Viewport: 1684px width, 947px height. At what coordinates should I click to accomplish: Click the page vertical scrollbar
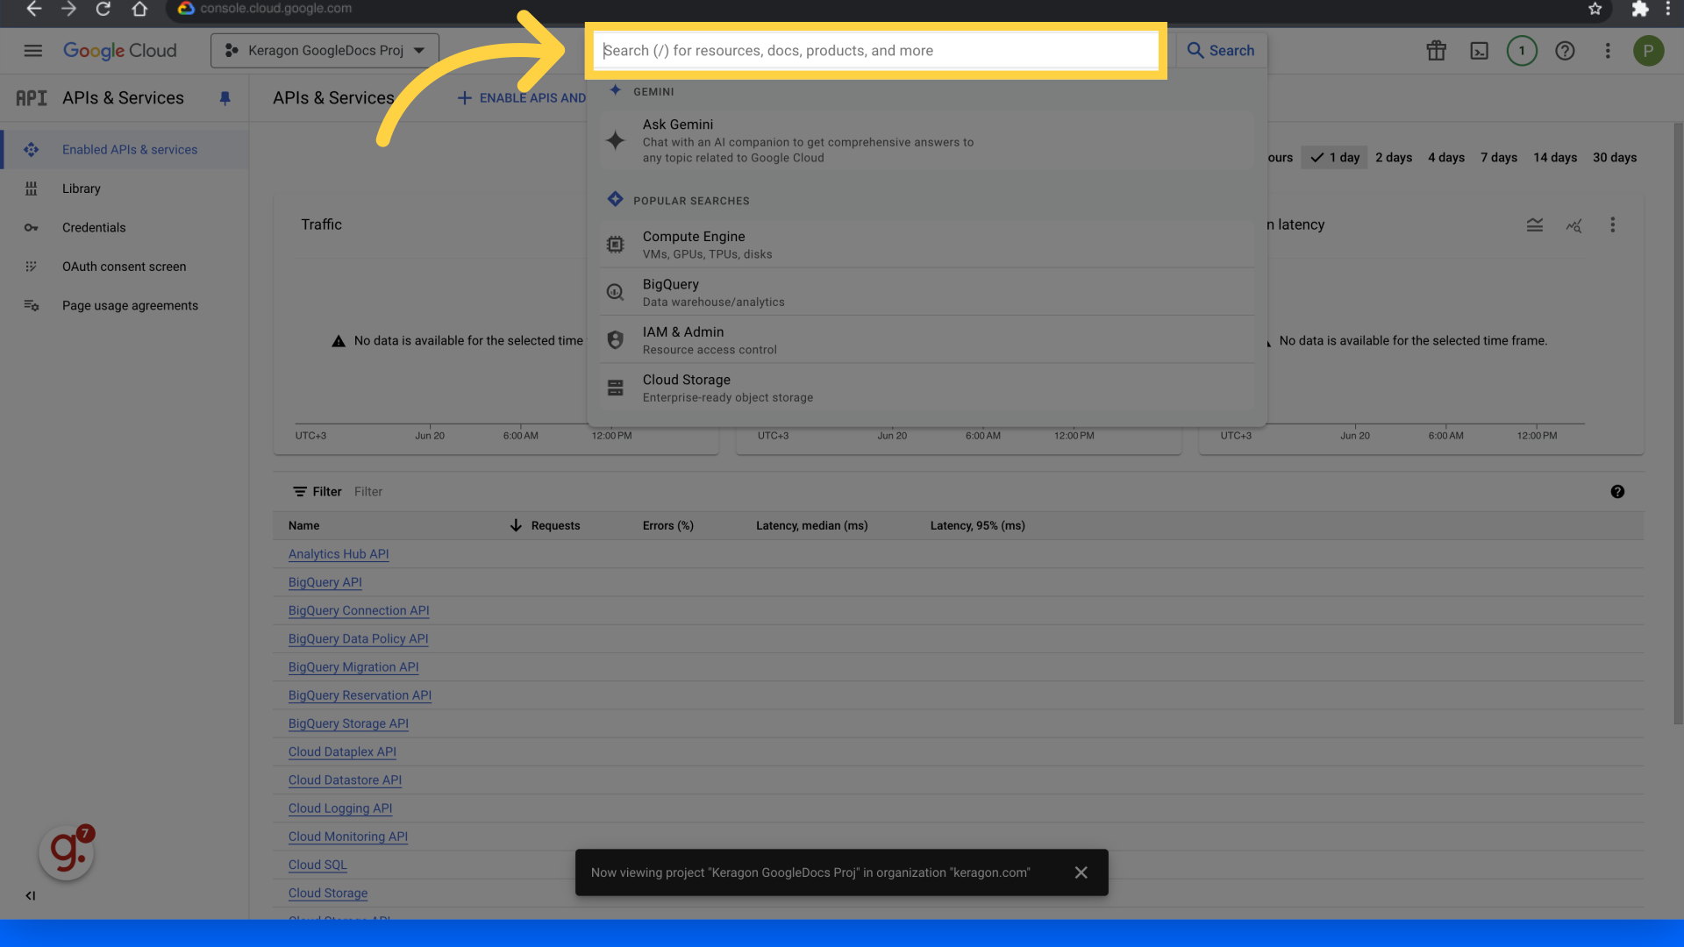pyautogui.click(x=1678, y=424)
